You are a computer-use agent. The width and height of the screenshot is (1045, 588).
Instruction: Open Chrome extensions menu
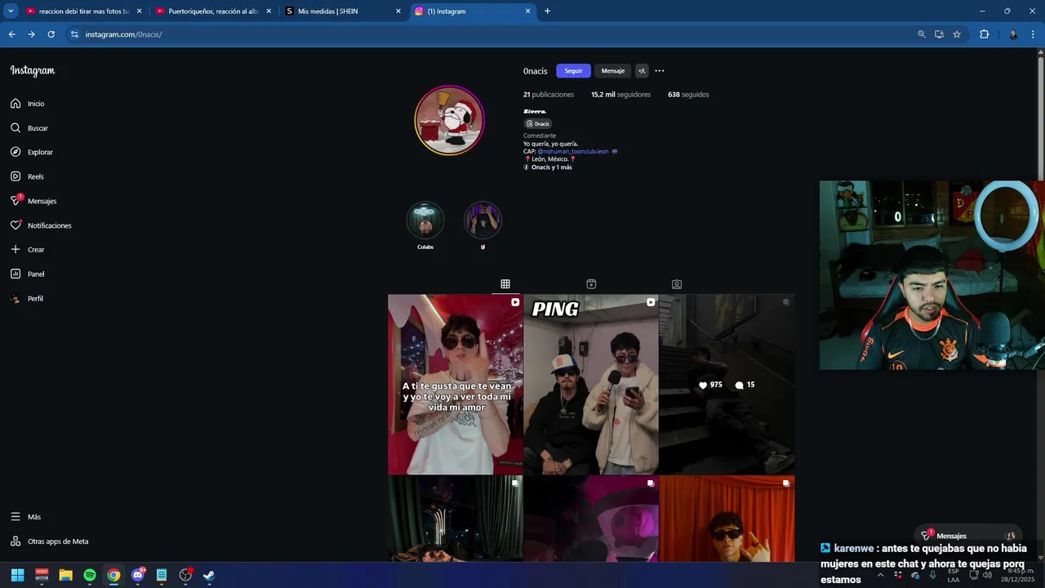click(984, 34)
